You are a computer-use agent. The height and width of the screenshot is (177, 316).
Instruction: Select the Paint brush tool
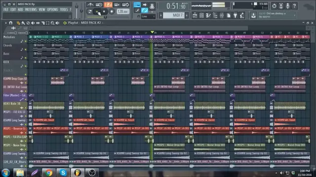[x=23, y=23]
